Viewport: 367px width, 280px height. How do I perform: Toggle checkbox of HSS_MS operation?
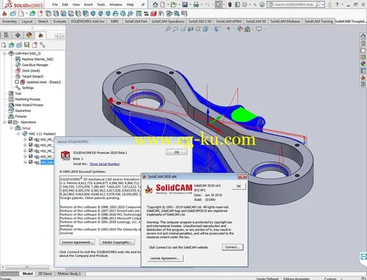click(31, 139)
